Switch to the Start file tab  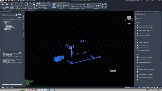point(3,10)
